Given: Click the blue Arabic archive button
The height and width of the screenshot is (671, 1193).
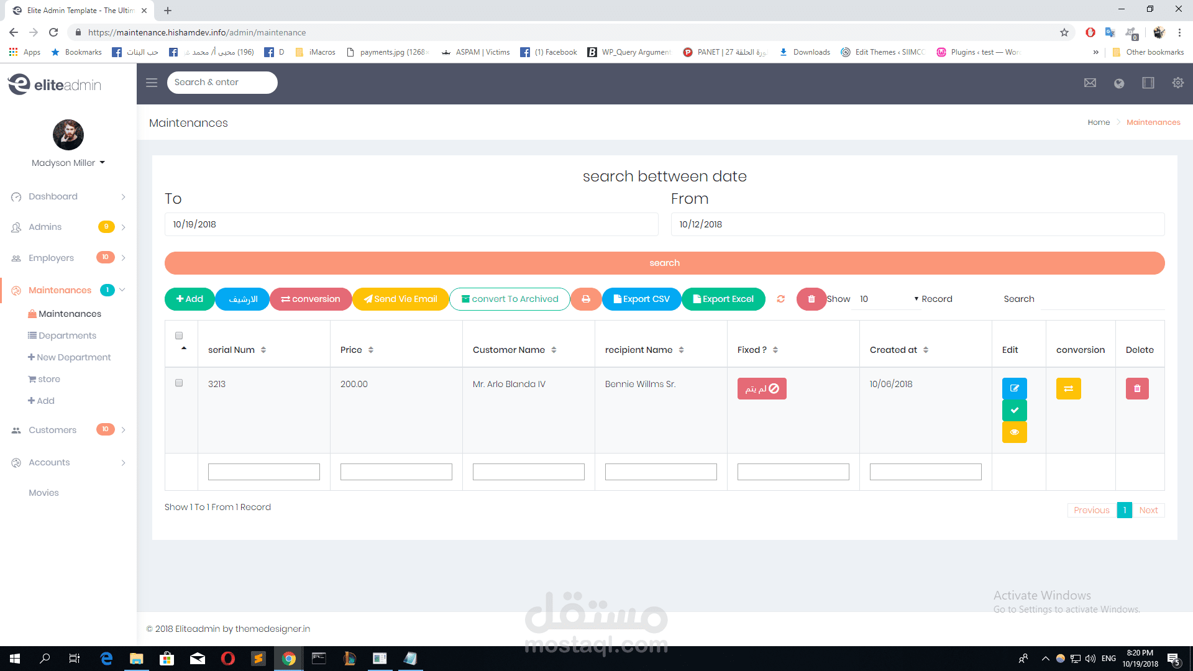Looking at the screenshot, I should coord(242,299).
